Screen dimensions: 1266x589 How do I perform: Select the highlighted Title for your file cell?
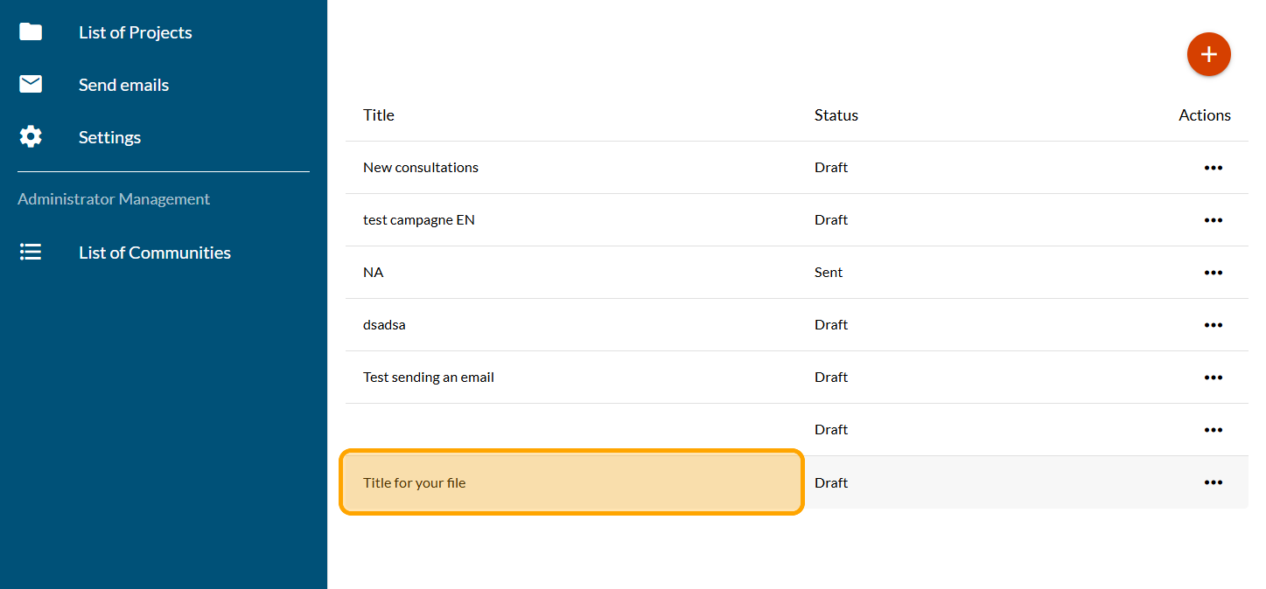(x=570, y=482)
